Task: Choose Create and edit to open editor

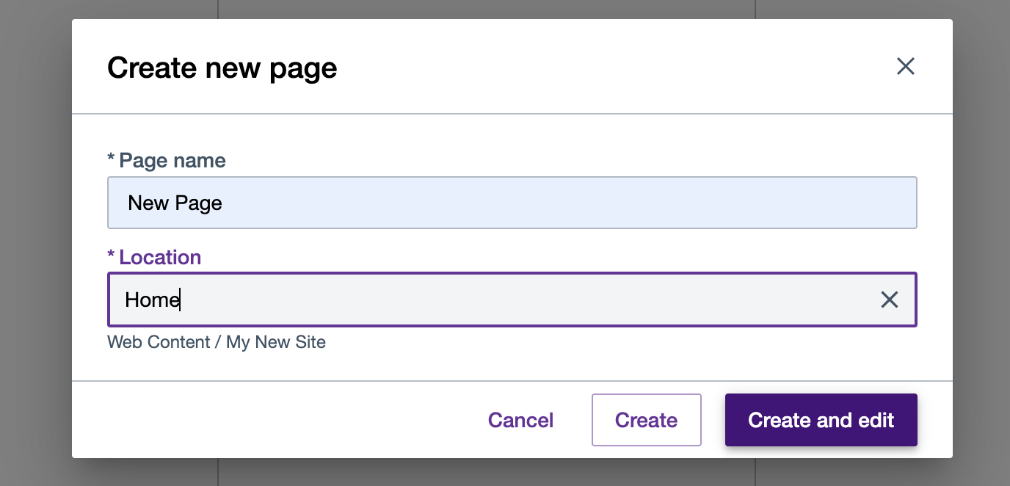Action: (x=821, y=420)
